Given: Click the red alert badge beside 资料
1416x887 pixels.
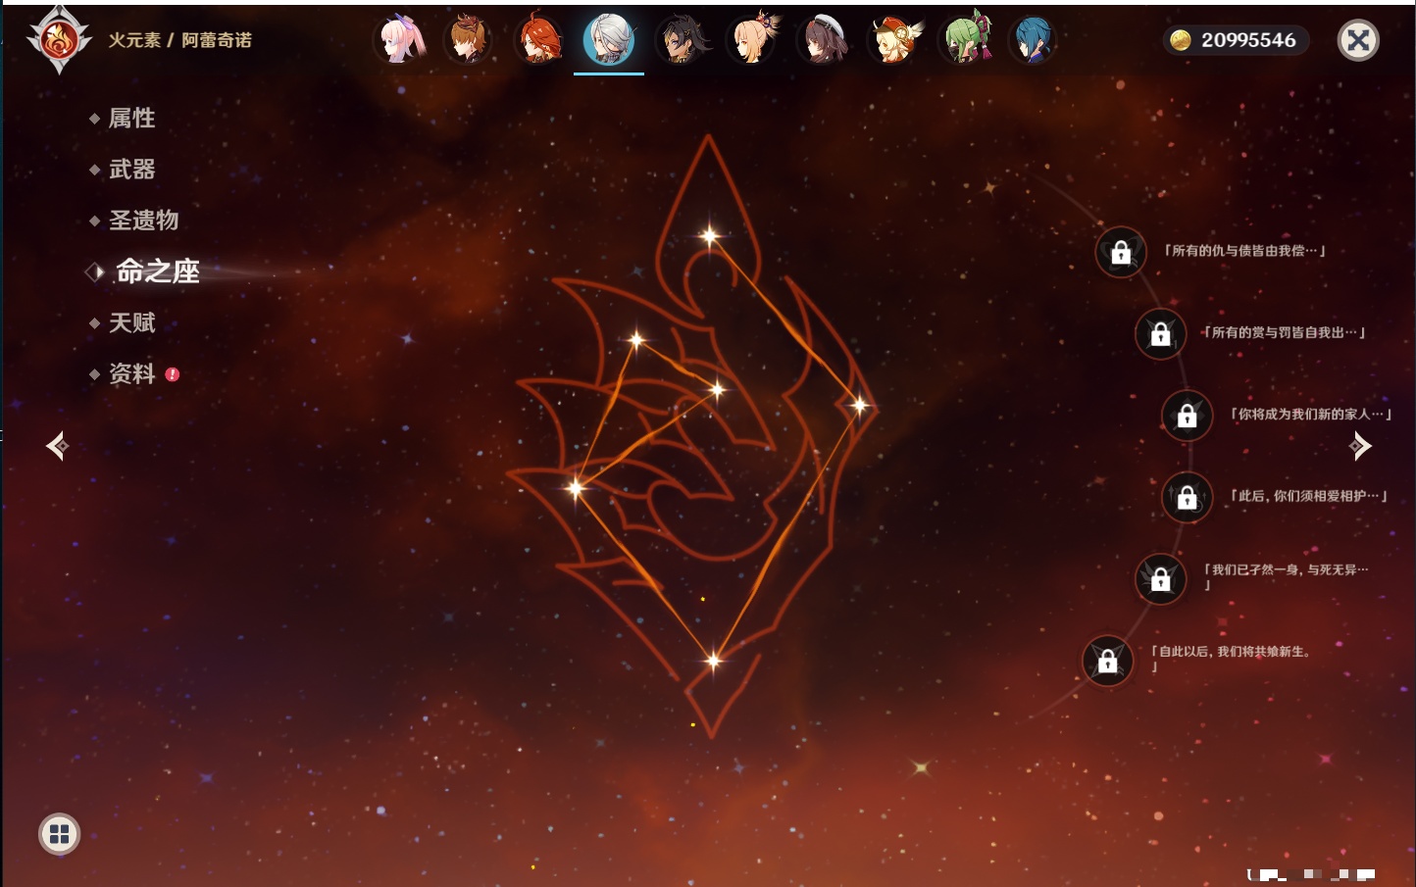Looking at the screenshot, I should coord(173,374).
